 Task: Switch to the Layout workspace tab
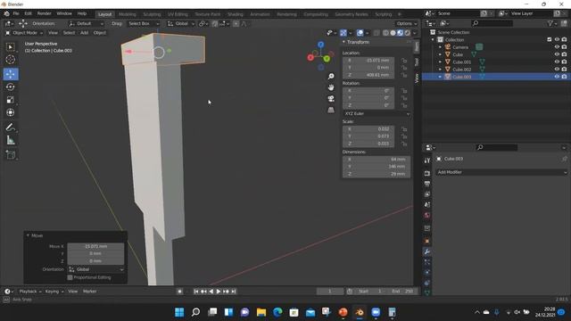point(105,14)
